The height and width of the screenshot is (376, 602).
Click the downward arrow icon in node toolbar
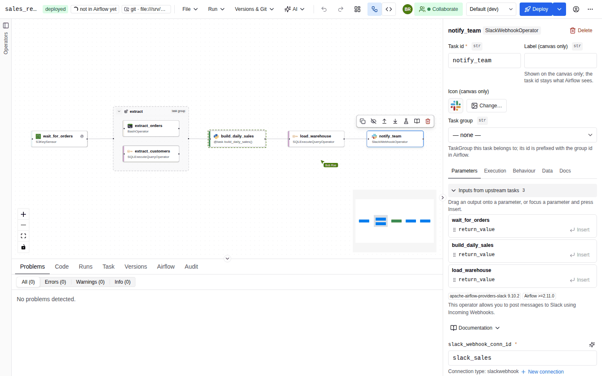pyautogui.click(x=395, y=121)
